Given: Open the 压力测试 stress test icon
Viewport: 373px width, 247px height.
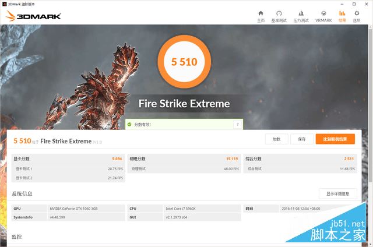Looking at the screenshot, I should (301, 13).
